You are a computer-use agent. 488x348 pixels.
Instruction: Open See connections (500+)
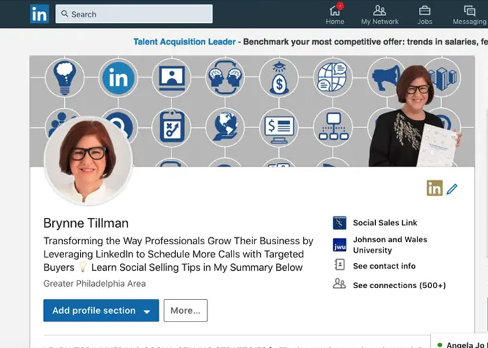coord(399,285)
